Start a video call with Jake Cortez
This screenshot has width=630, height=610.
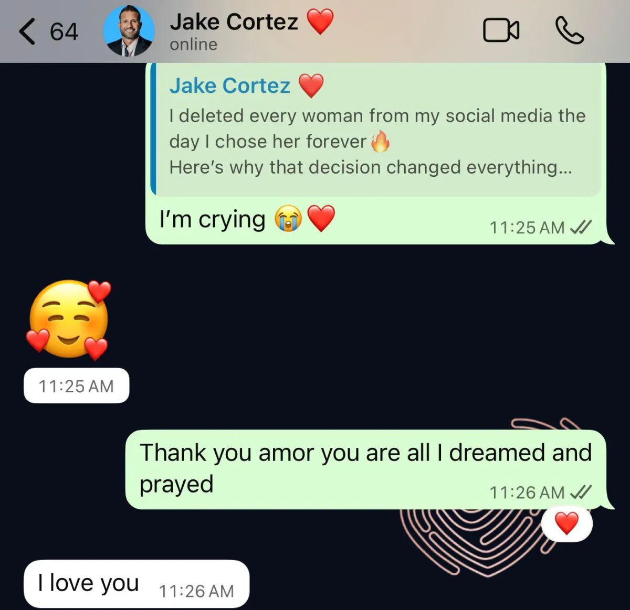click(x=501, y=30)
